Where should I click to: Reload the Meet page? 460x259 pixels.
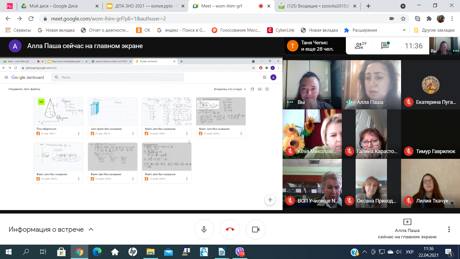tap(31, 19)
